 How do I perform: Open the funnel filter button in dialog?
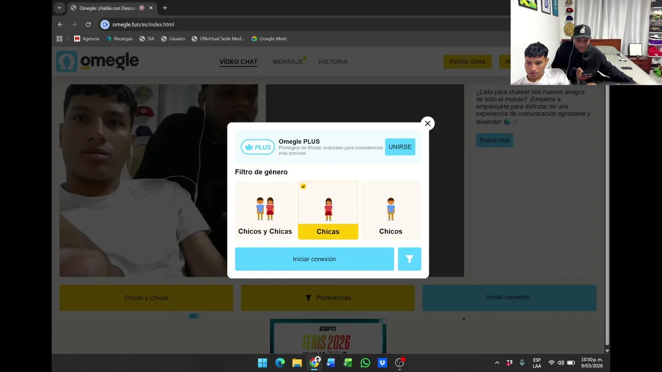point(409,259)
